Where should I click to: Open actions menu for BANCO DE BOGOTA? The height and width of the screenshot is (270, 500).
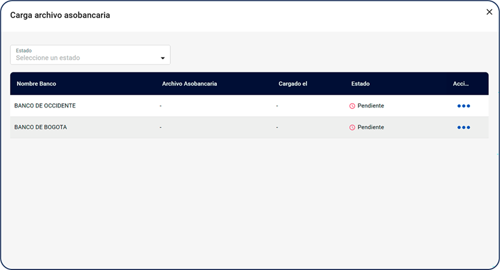463,127
